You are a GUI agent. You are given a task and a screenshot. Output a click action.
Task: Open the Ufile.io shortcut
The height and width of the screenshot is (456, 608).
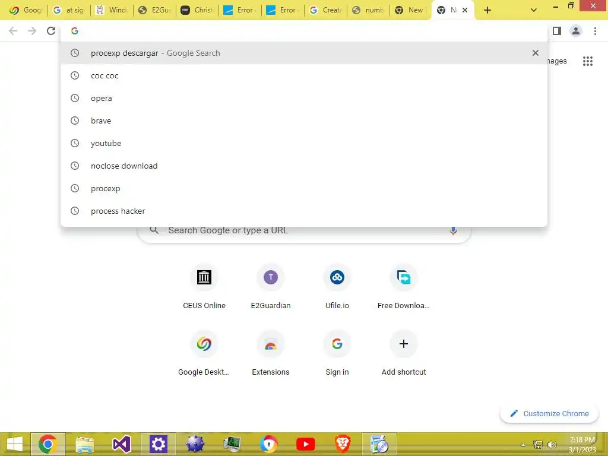(337, 287)
